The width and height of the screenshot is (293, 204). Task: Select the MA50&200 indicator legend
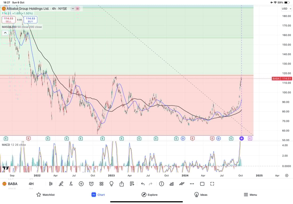click(22, 27)
